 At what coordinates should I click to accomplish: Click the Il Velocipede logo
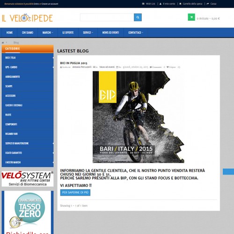27,18
